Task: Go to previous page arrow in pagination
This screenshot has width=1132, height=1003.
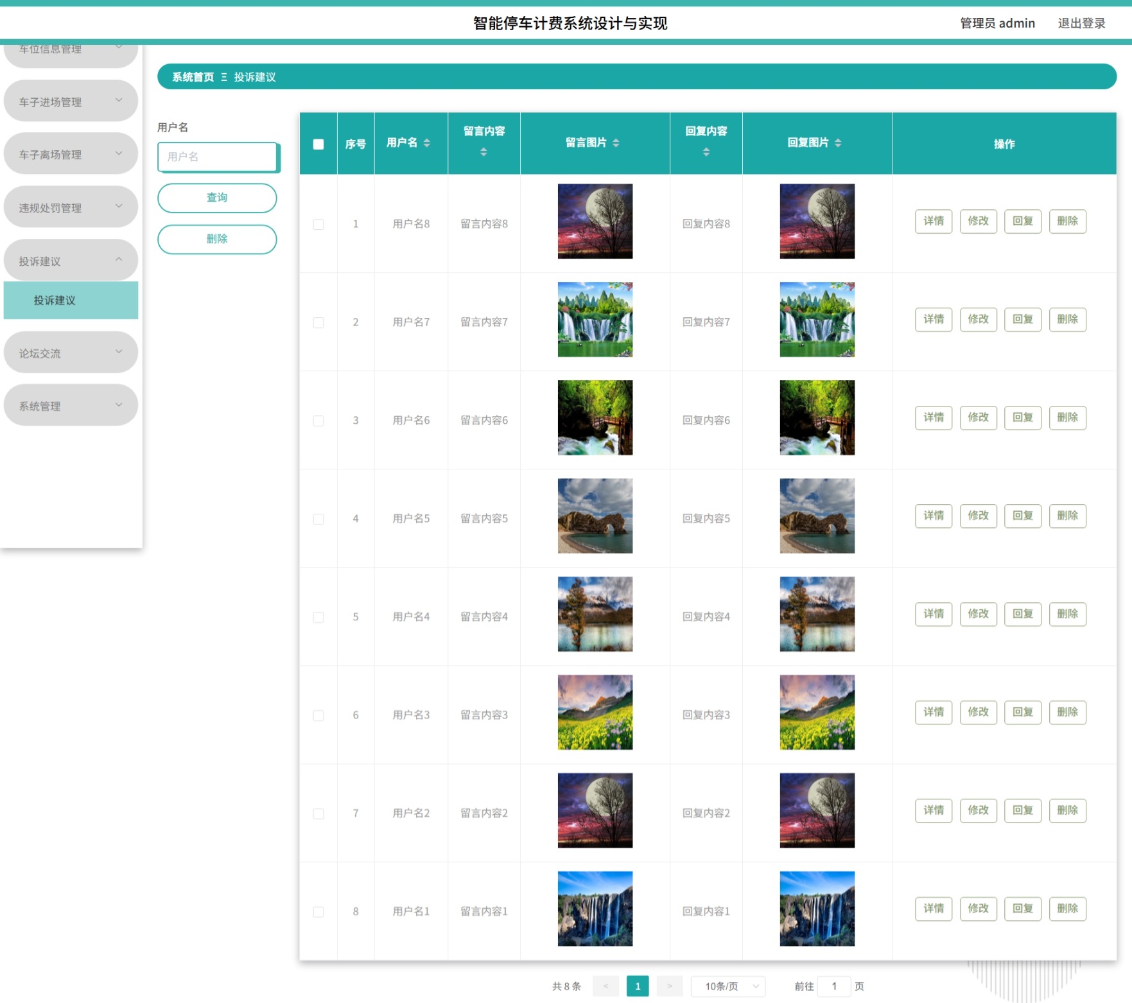Action: (x=605, y=986)
